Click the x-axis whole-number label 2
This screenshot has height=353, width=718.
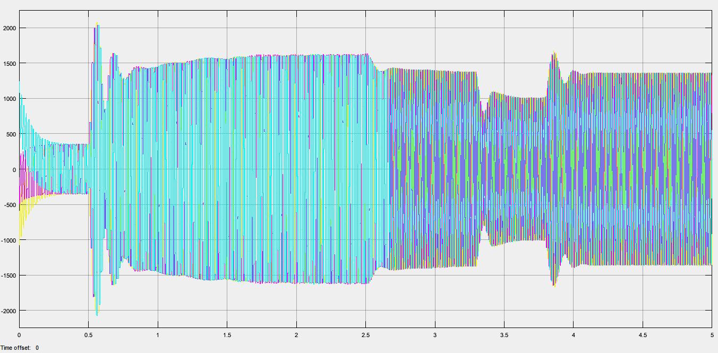(296, 335)
